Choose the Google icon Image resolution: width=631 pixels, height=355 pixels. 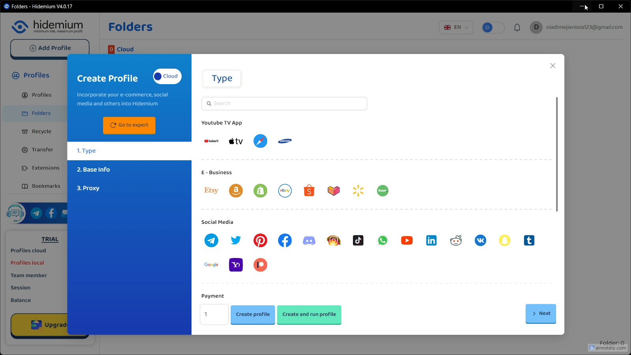(211, 265)
